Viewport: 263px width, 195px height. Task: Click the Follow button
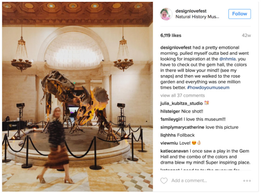point(240,14)
